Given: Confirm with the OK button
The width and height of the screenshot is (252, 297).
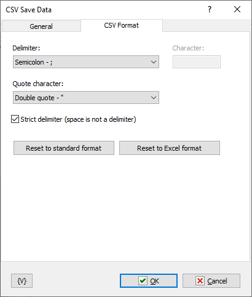Looking at the screenshot, I should (x=149, y=281).
